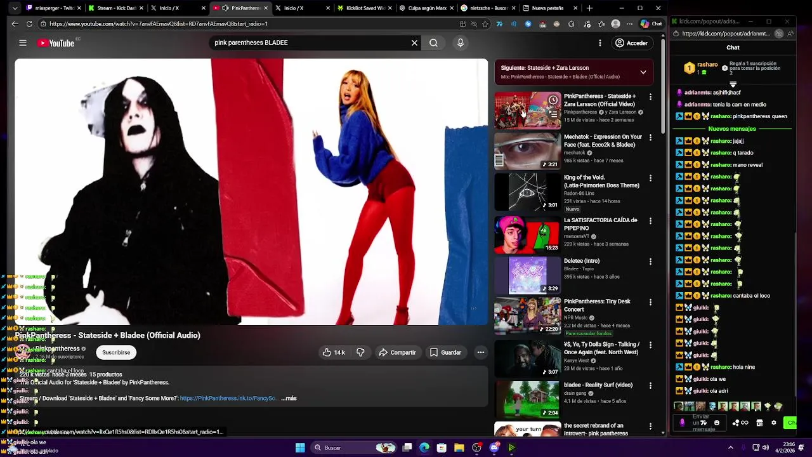This screenshot has width=812, height=457.
Task: Save the video with the Guardar button
Action: 445,352
